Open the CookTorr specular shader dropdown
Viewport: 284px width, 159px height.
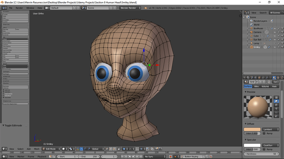[x=271, y=145]
